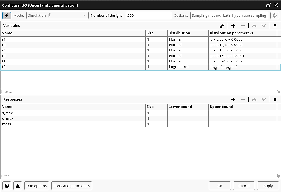The image size is (281, 192).
Task: Click the Loguniform distribution cell
Action: click(x=188, y=67)
